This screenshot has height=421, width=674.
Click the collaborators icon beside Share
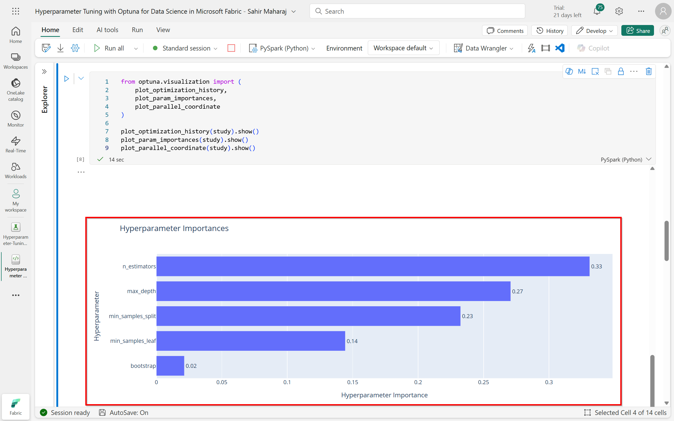click(665, 31)
